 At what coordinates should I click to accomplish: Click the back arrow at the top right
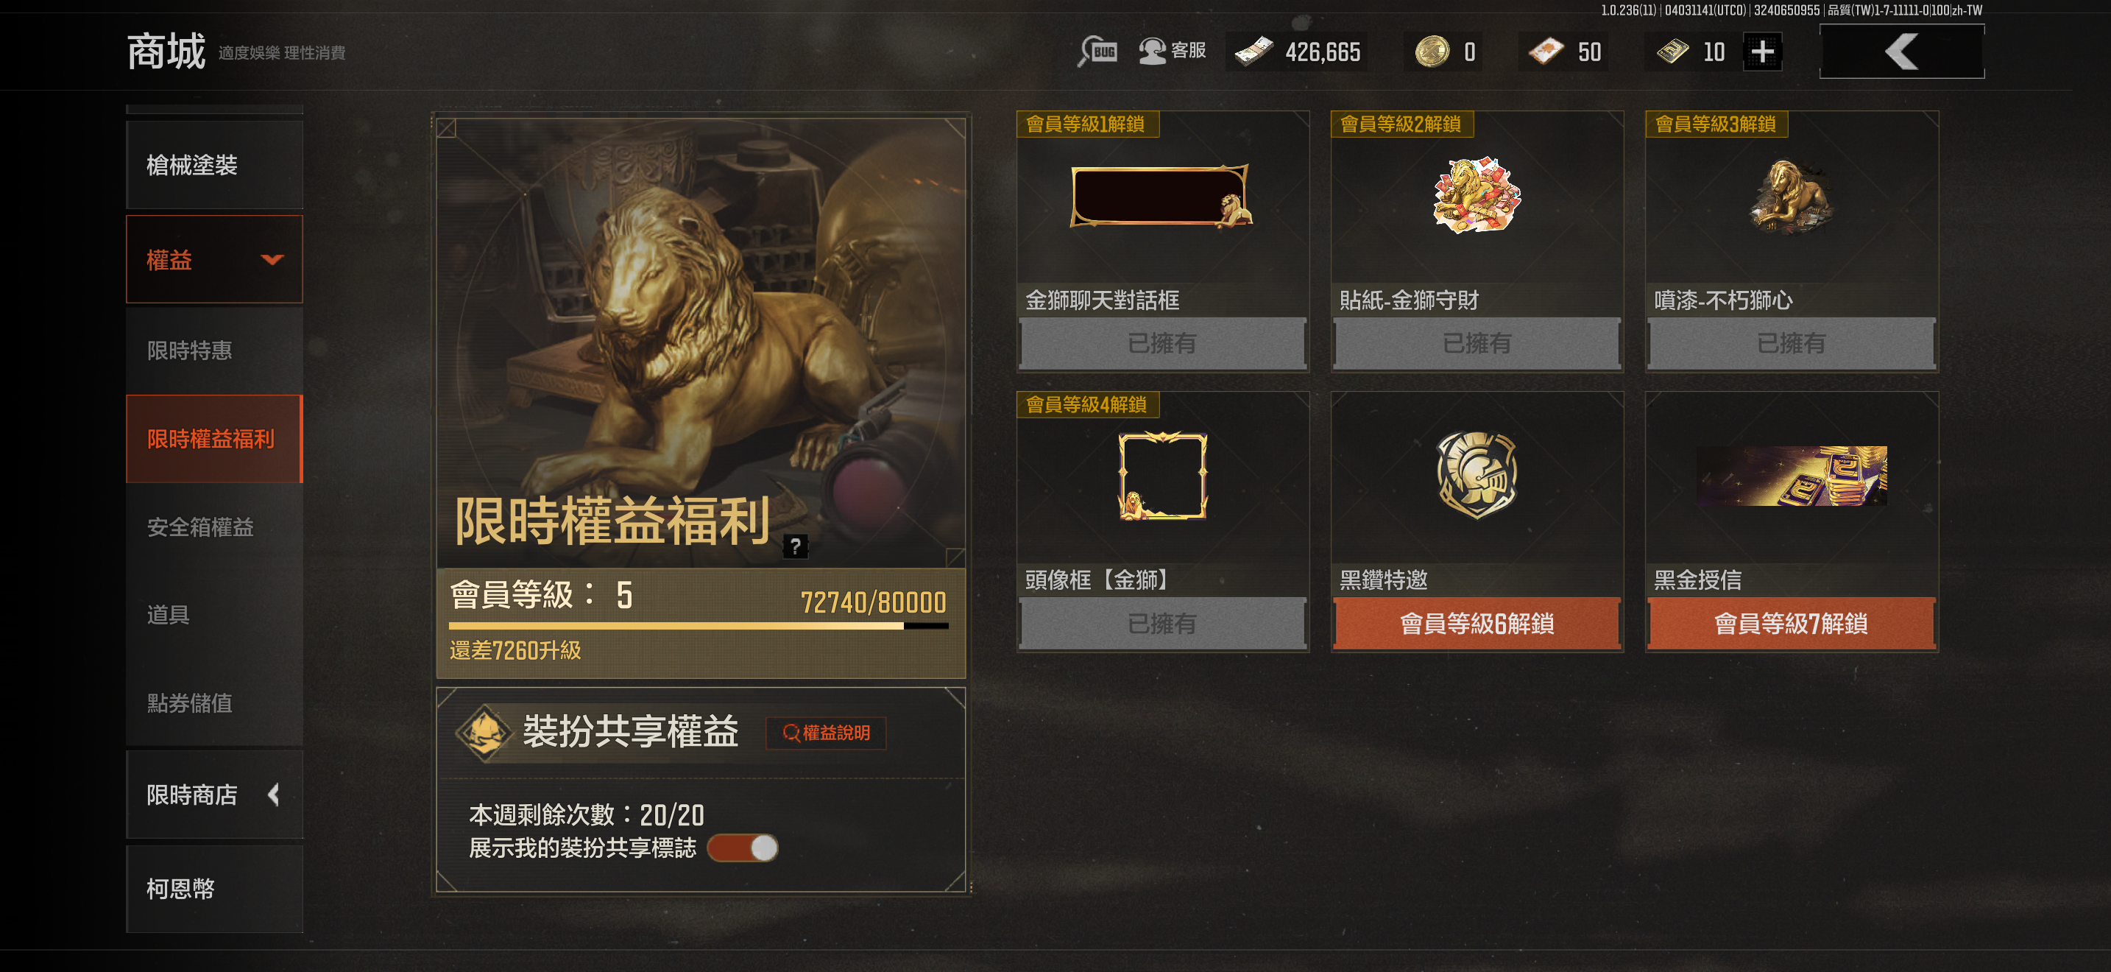click(x=1901, y=52)
